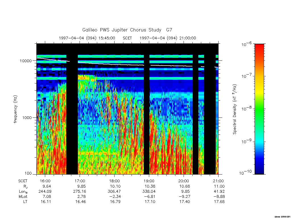Viewport: 291px width, 218px height.
Task: Click the 10^-10 colorbar tick label
Action: [x=246, y=173]
